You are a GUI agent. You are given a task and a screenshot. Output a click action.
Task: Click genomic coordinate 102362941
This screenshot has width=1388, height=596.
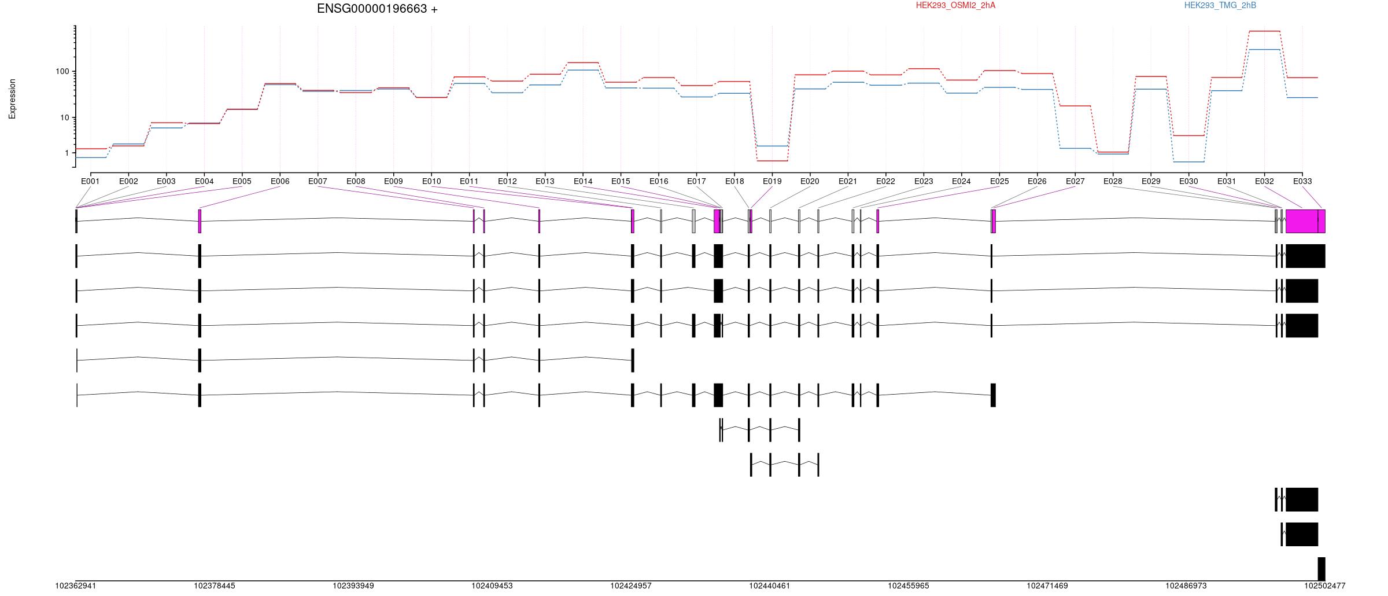click(x=76, y=586)
